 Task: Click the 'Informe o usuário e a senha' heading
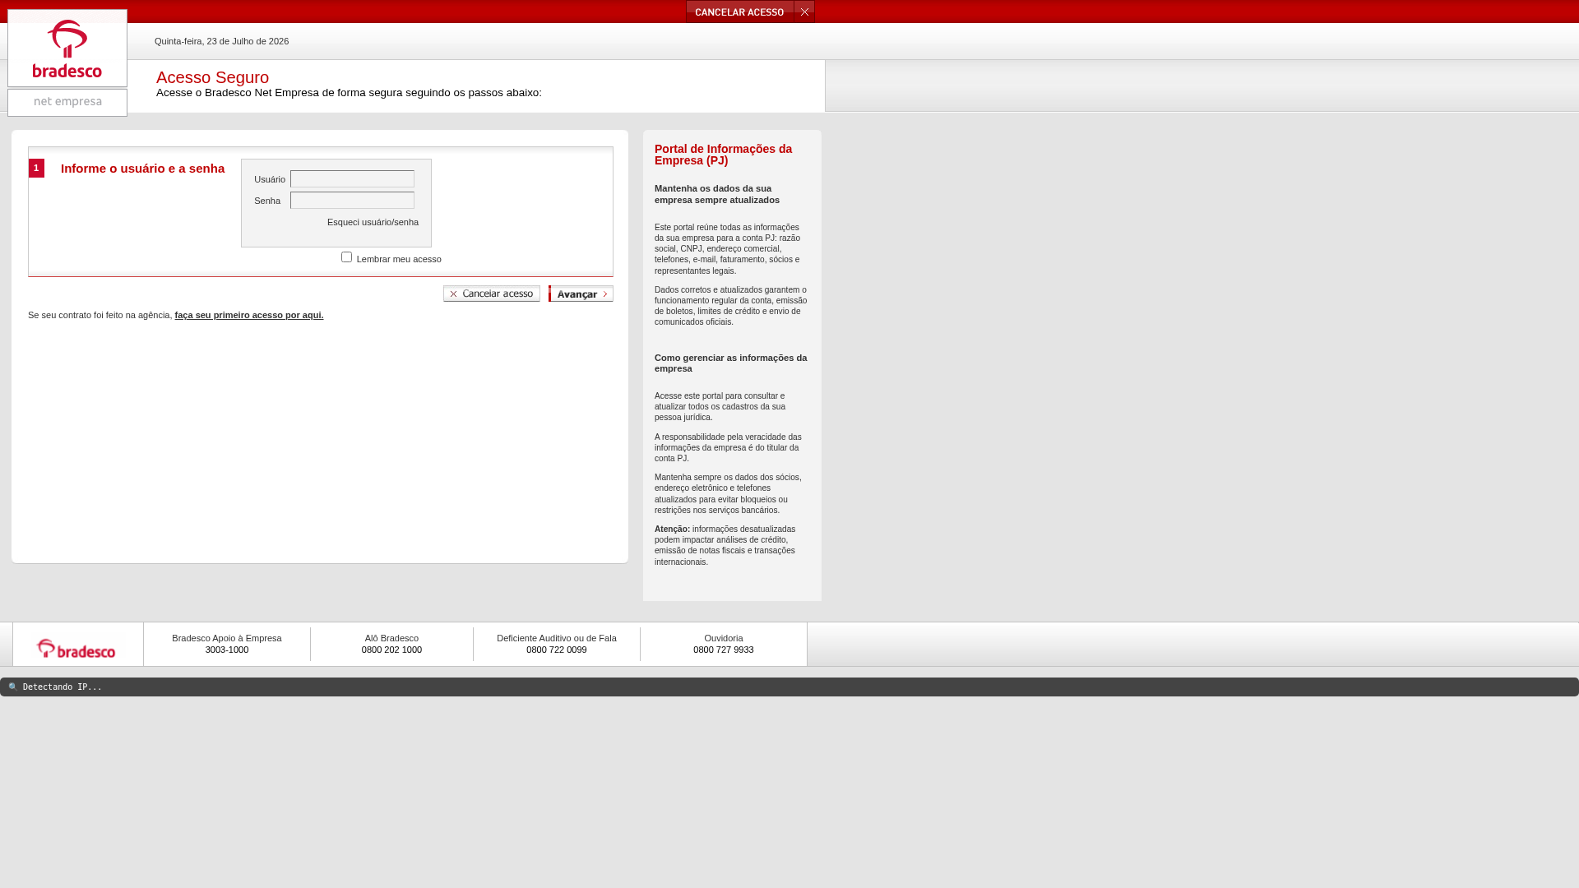click(142, 169)
